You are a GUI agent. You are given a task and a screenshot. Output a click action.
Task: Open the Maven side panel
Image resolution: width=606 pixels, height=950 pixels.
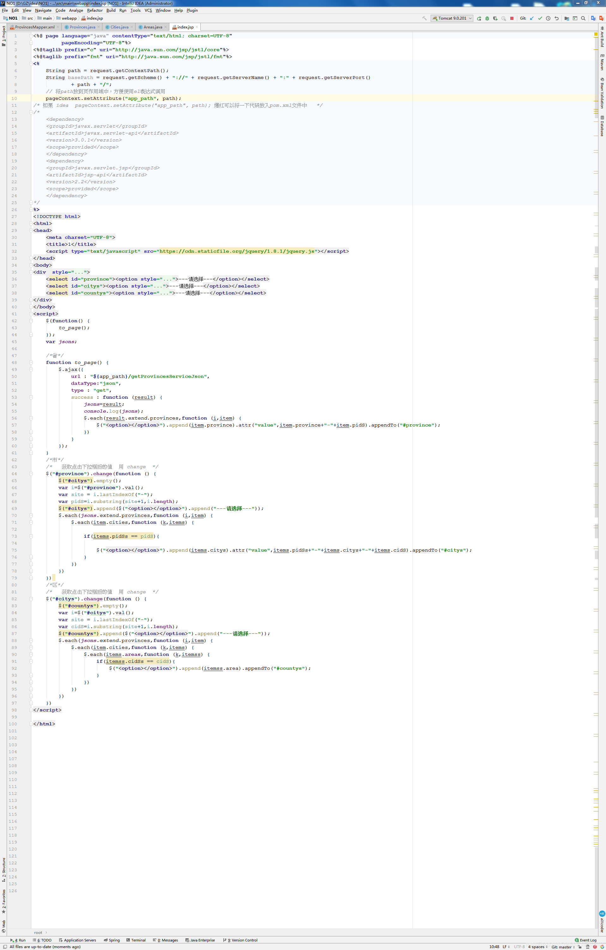[602, 62]
